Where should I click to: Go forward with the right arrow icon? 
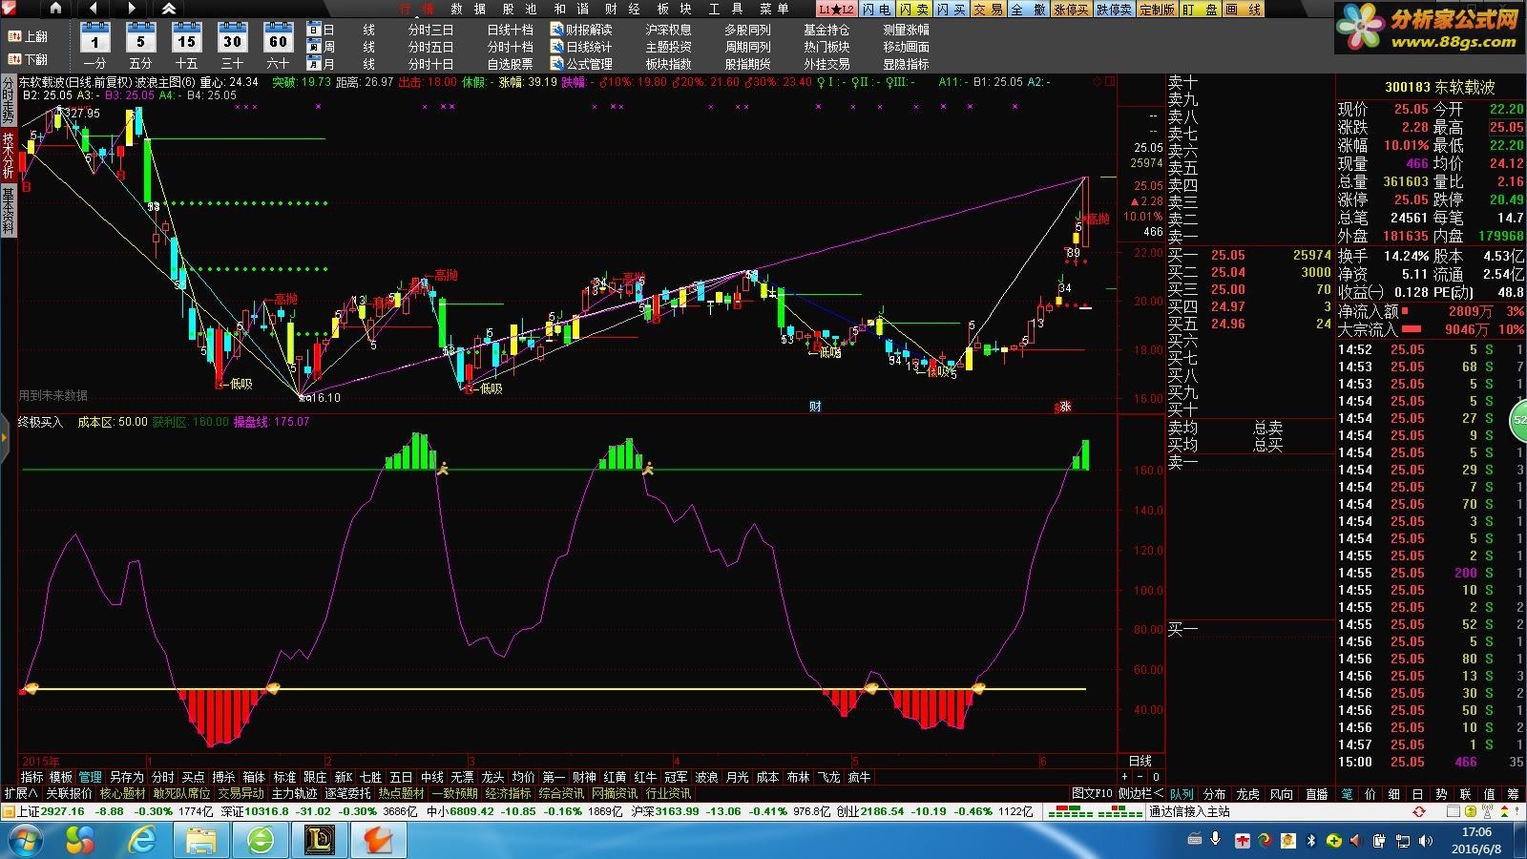[x=132, y=9]
